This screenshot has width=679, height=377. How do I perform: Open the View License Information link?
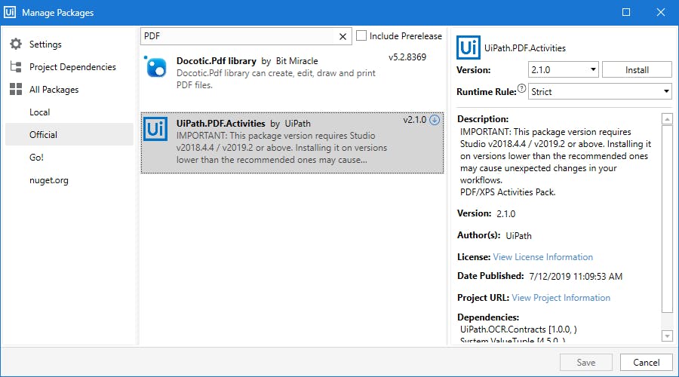point(542,257)
